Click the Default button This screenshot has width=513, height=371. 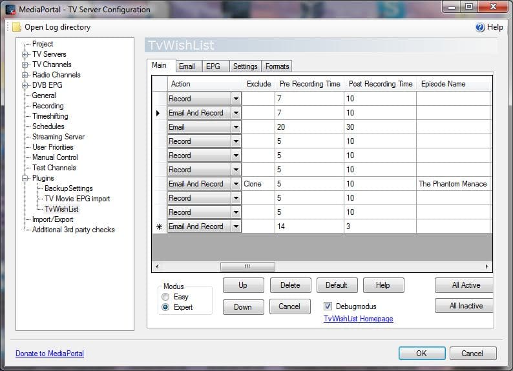click(337, 285)
